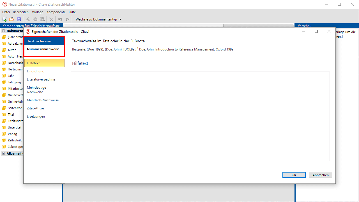The image size is (359, 202).
Task: Click the scissors cut icon
Action: pos(27,19)
